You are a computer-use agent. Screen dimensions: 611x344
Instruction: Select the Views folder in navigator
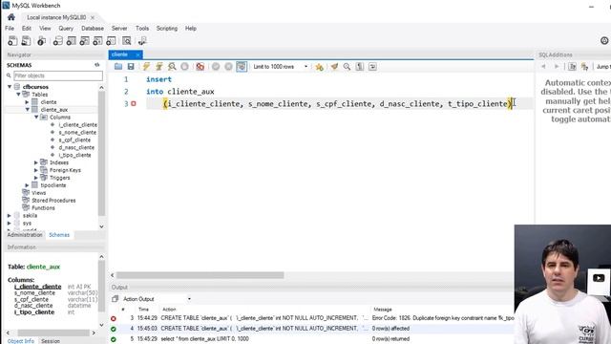(x=38, y=193)
